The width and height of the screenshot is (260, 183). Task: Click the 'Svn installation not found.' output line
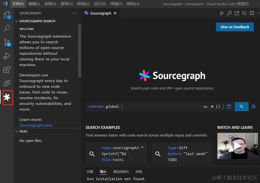(x=116, y=179)
